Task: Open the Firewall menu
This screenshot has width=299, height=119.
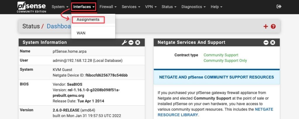Action: tap(108, 7)
